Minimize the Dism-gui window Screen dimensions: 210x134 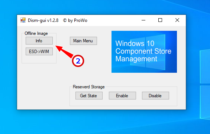pos(143,20)
